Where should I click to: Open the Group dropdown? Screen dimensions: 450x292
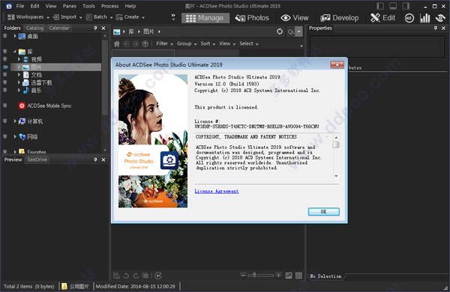click(x=187, y=43)
